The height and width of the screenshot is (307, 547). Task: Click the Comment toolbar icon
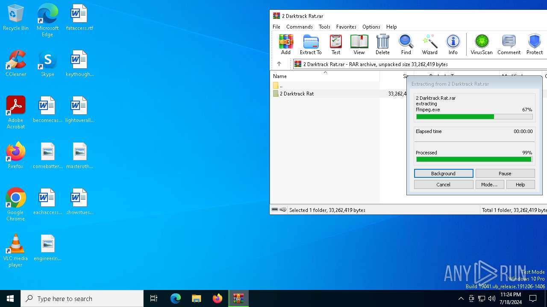point(509,44)
